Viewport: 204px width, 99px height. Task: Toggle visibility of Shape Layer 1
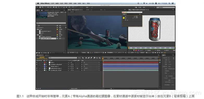coord(37,66)
